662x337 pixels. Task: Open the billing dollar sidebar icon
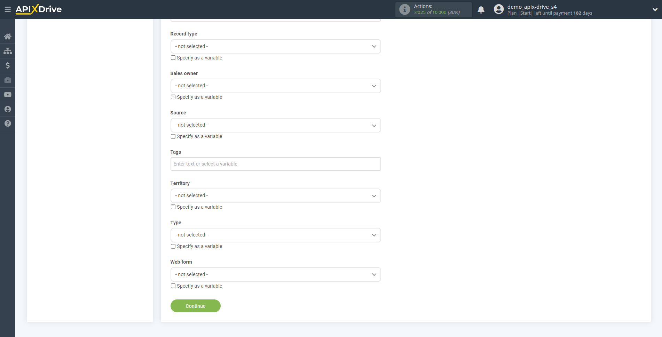click(x=8, y=65)
